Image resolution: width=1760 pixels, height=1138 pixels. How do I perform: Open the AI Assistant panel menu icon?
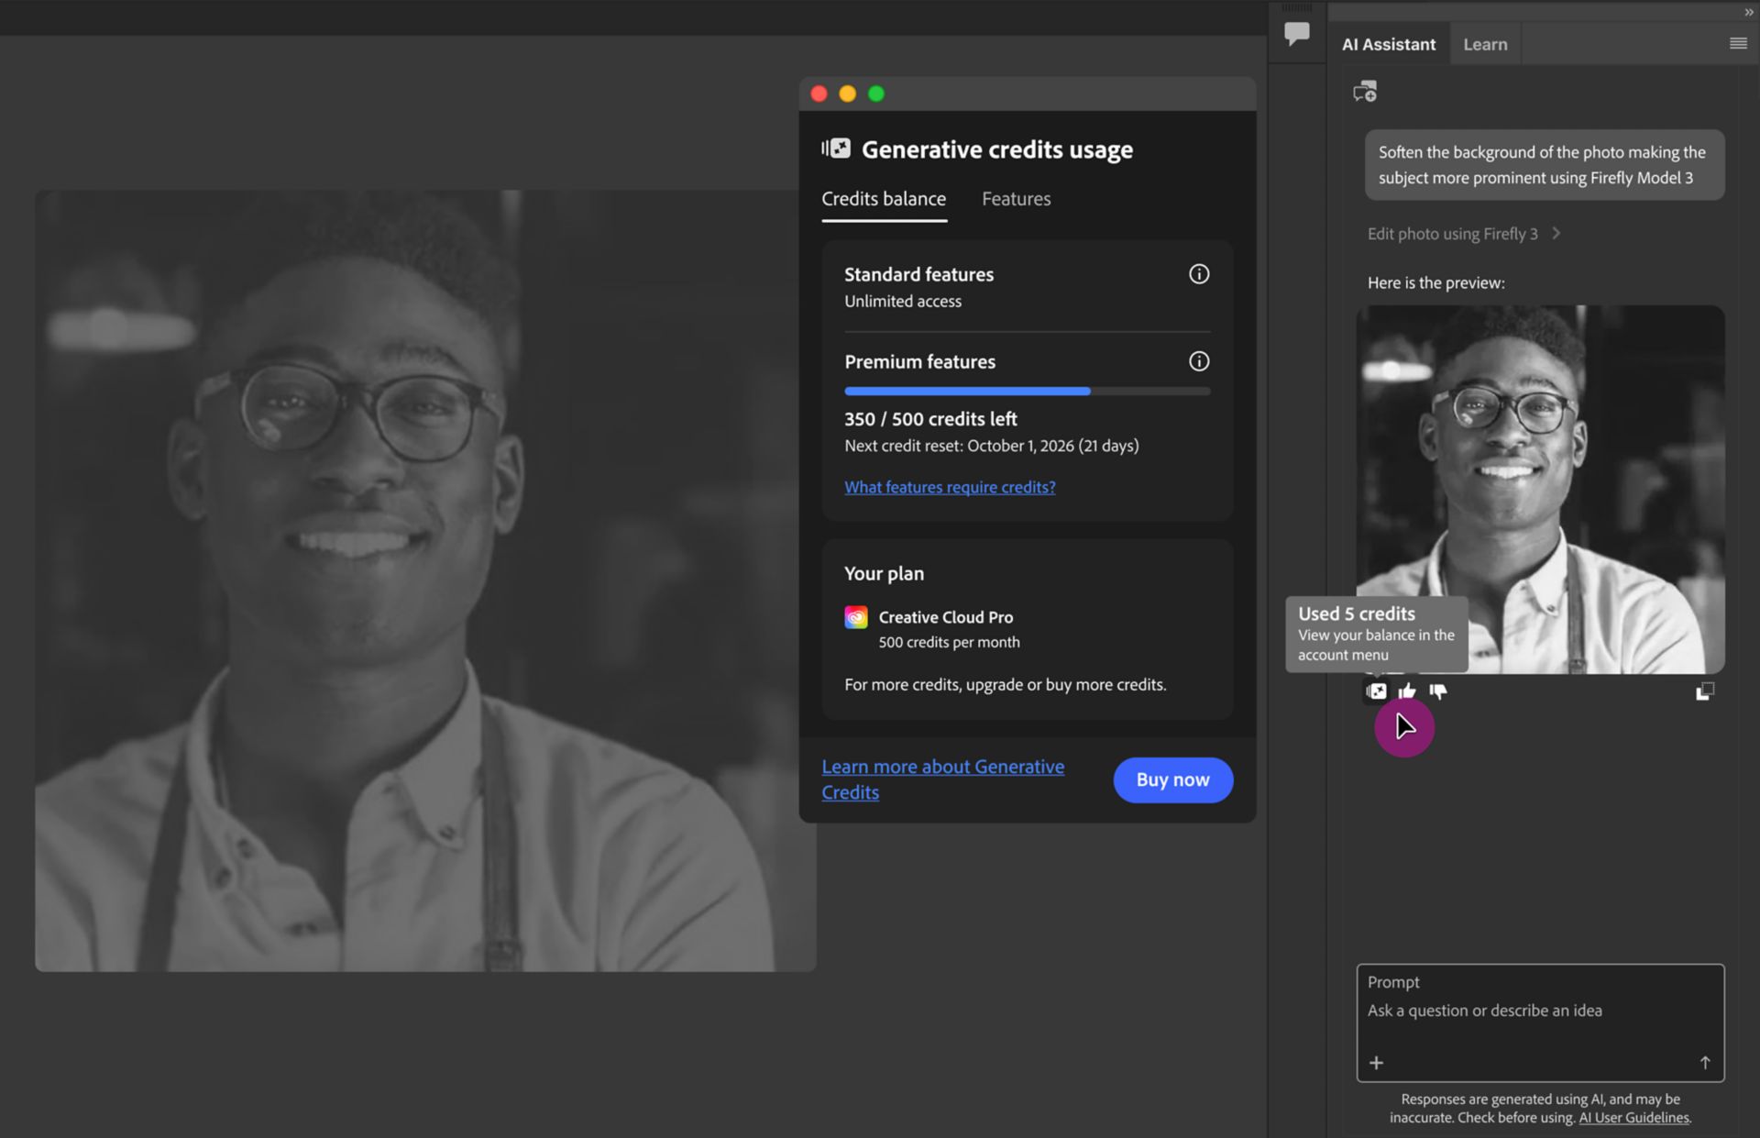[1738, 43]
